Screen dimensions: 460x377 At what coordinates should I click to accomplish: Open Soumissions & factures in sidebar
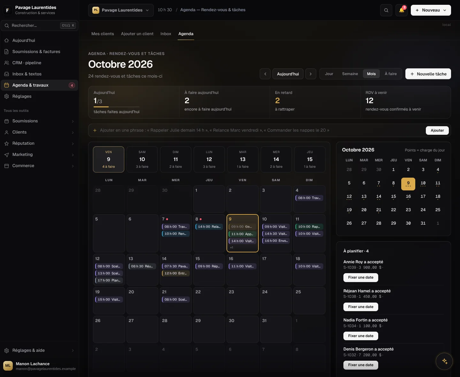39,51
